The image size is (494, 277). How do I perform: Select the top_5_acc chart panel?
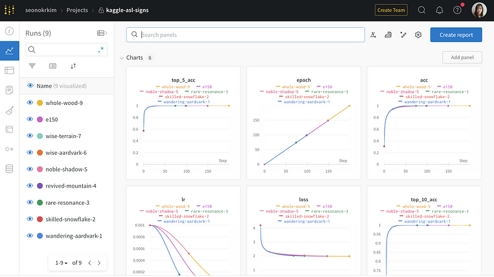tap(183, 123)
